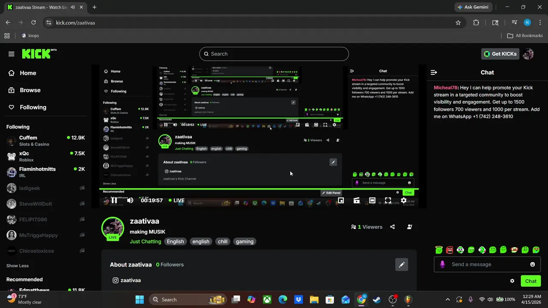548x308 pixels.
Task: Collapse following list with Show Less
Action: pos(18,266)
